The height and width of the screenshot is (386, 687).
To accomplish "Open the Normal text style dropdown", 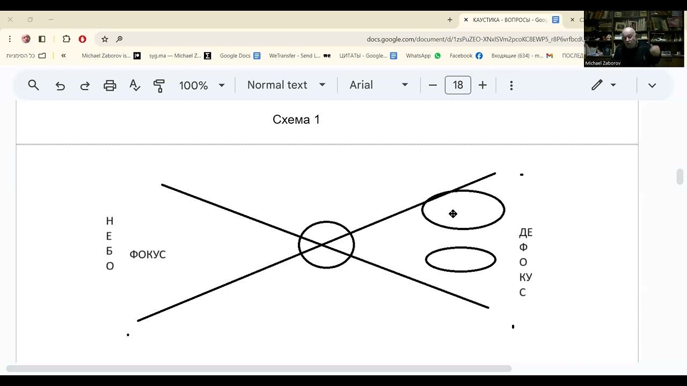I will [x=286, y=85].
